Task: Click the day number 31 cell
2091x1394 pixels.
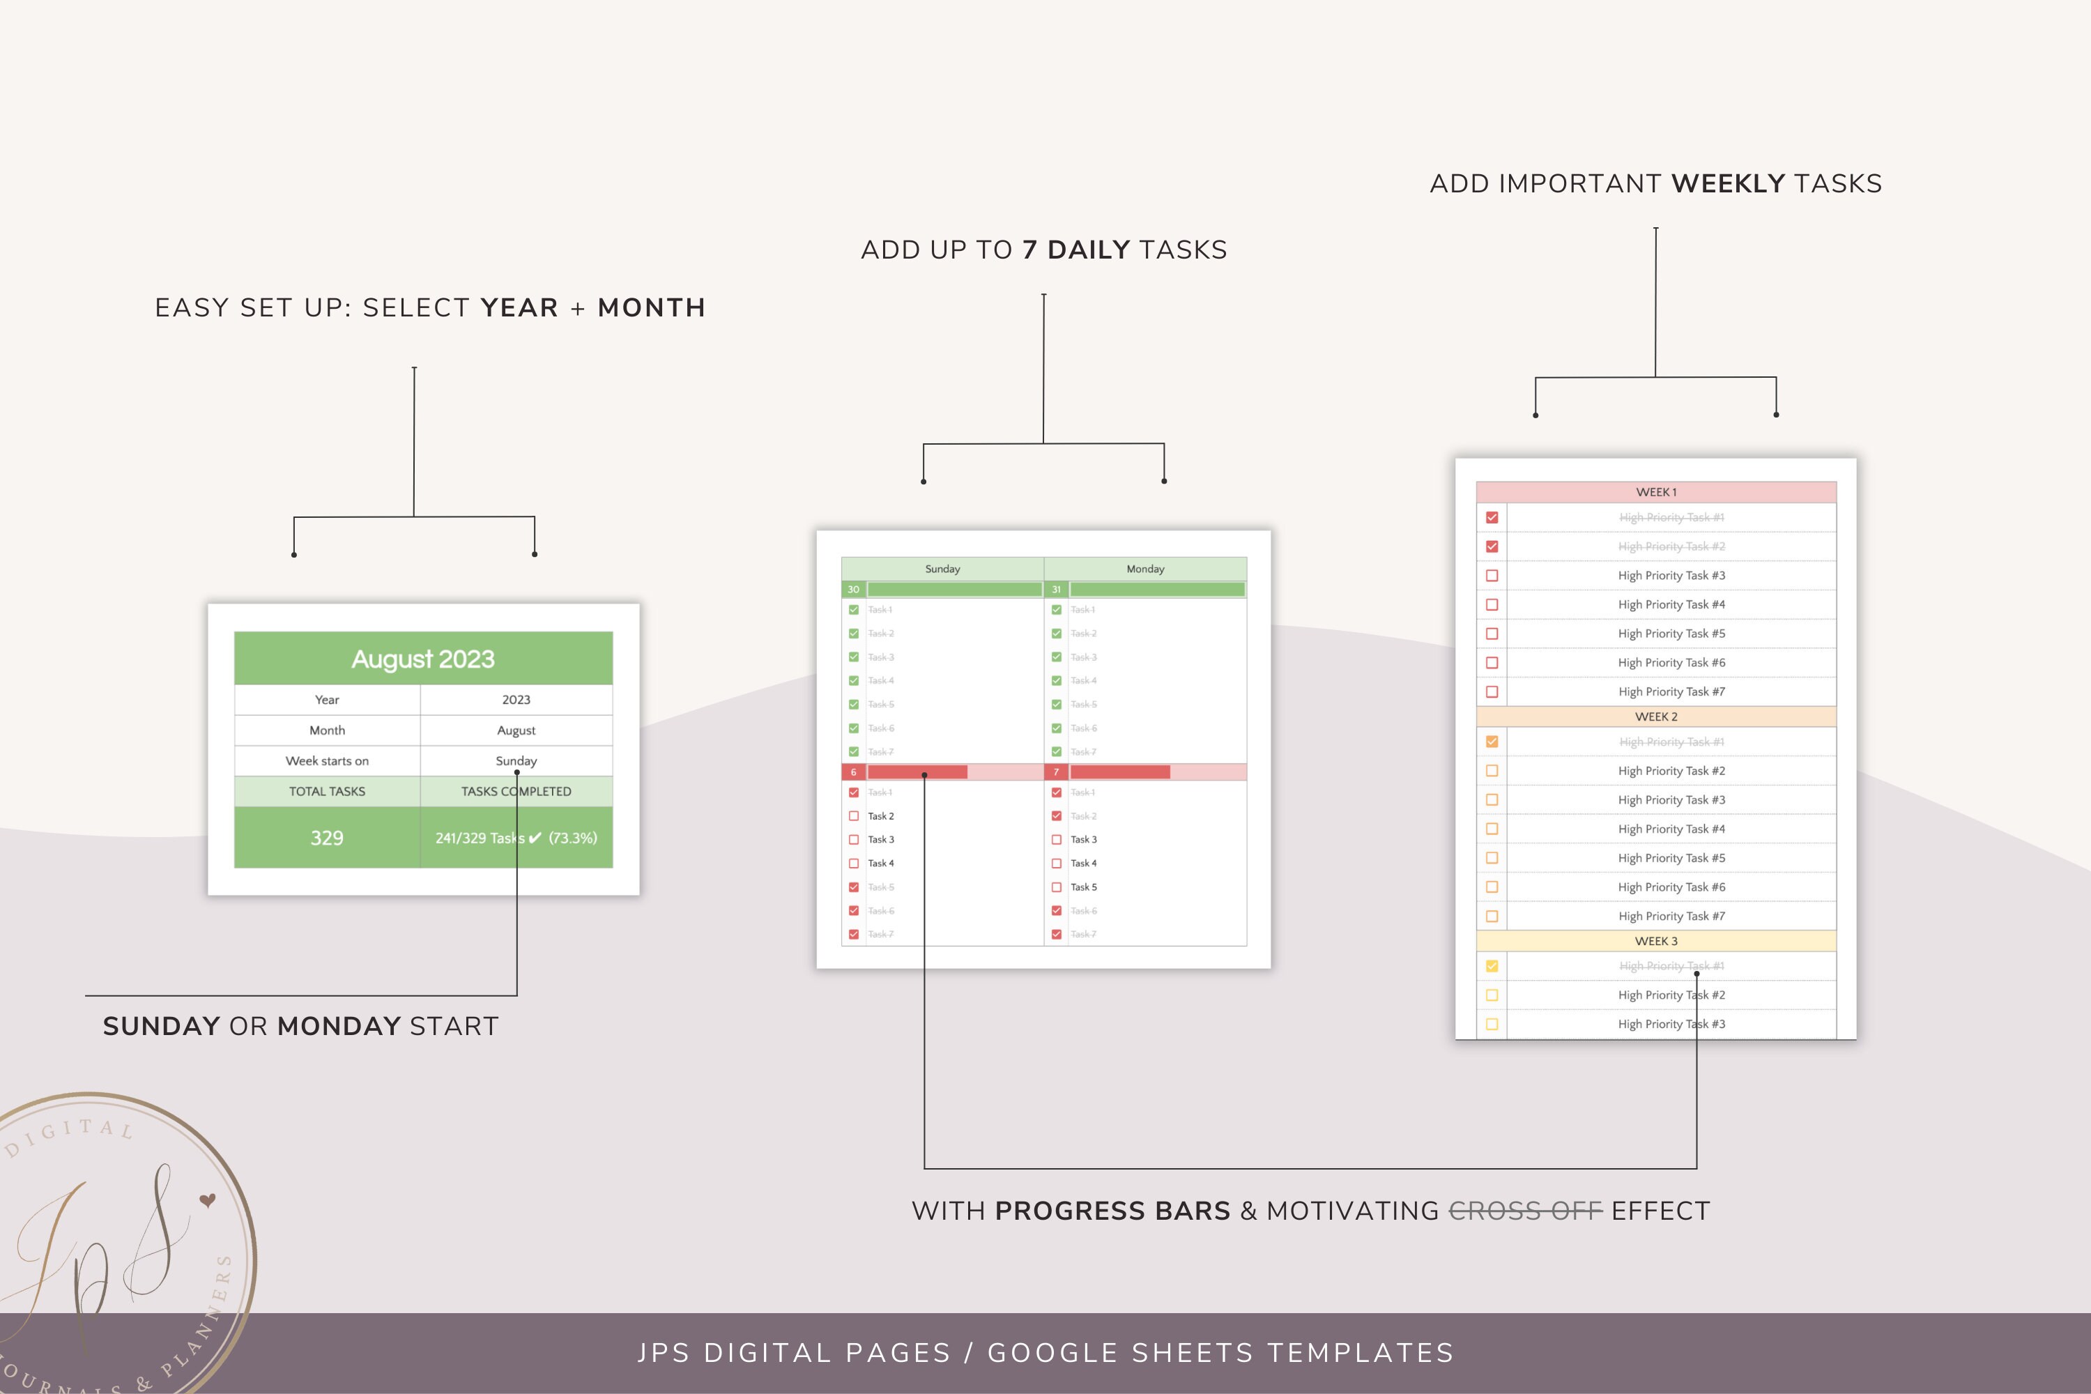Action: coord(1056,590)
